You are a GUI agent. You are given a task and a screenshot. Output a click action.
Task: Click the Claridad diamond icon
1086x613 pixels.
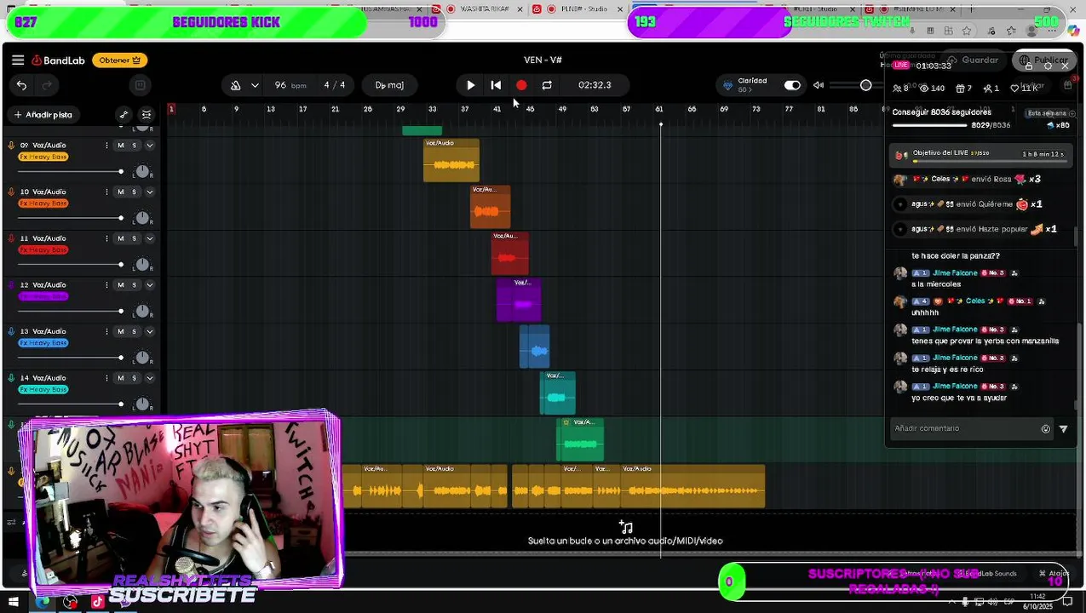pos(727,85)
